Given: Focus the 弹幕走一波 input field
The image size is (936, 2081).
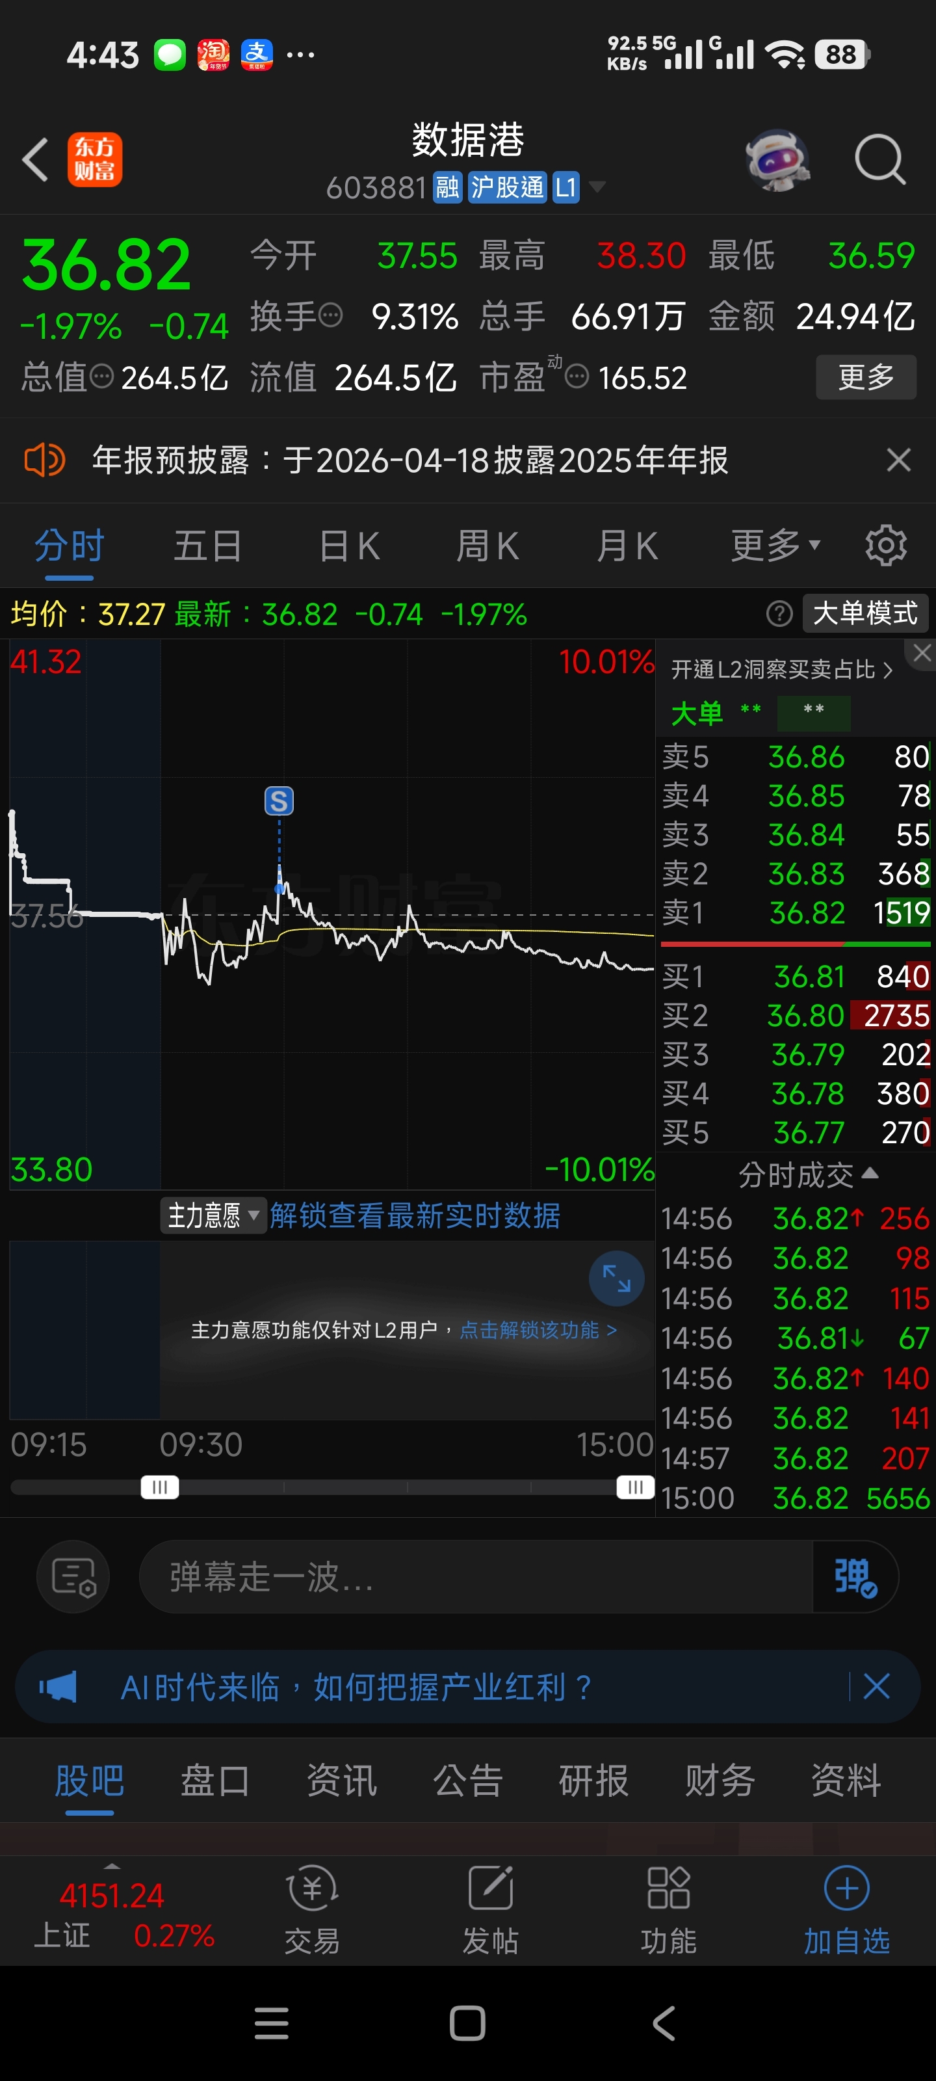Looking at the screenshot, I should [476, 1577].
